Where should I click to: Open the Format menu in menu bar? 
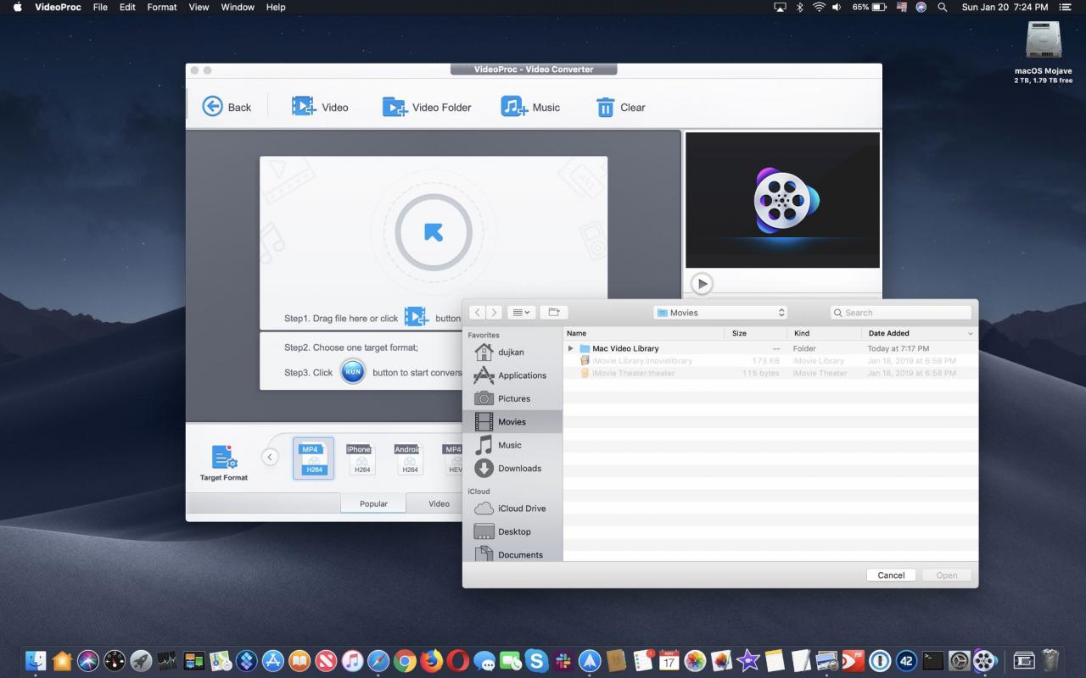(x=162, y=7)
